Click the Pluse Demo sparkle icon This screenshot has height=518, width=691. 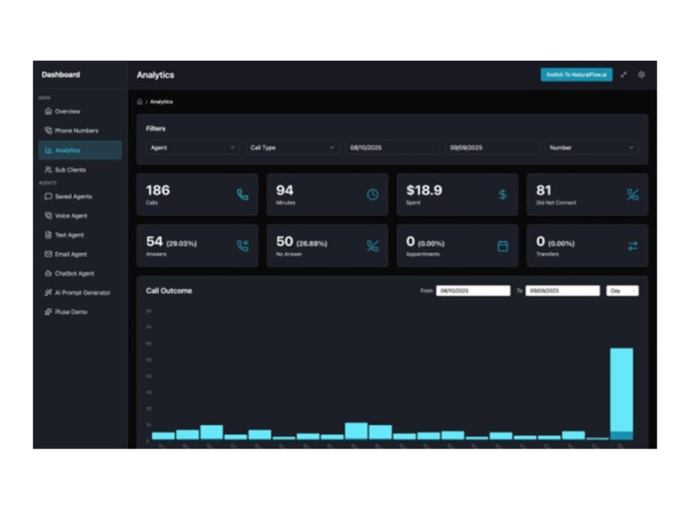pos(48,312)
